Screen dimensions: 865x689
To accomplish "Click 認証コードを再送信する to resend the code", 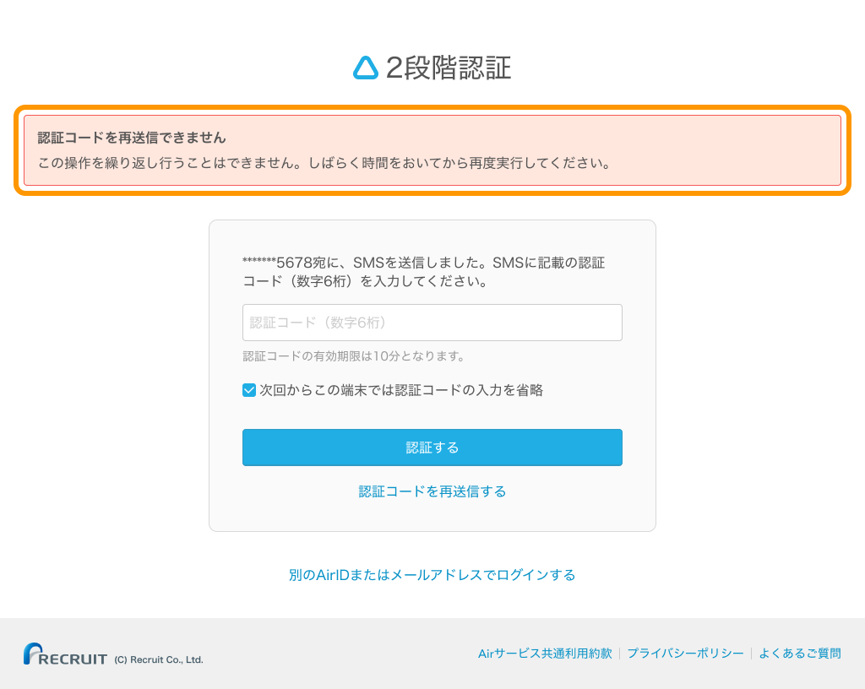I will tap(432, 491).
